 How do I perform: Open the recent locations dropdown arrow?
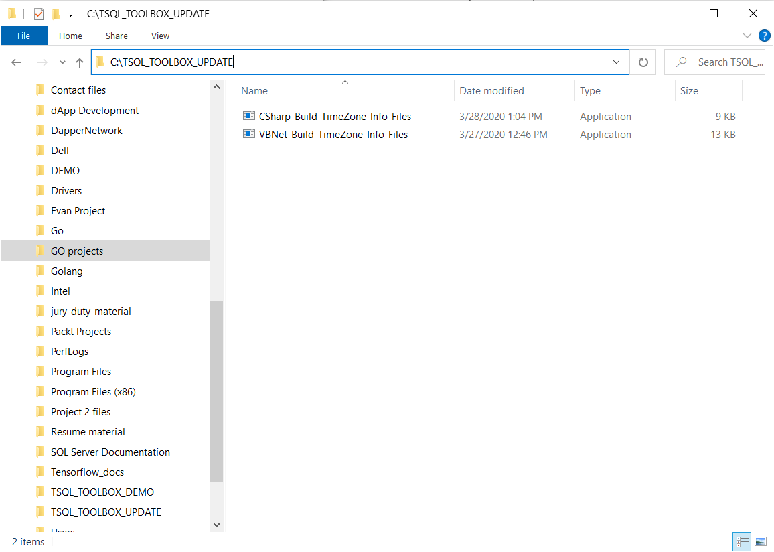[x=62, y=62]
